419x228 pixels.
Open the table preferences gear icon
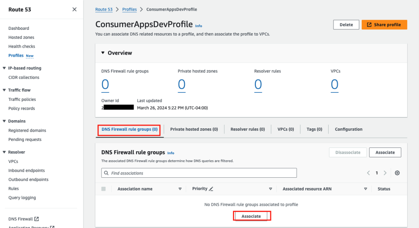click(x=397, y=173)
